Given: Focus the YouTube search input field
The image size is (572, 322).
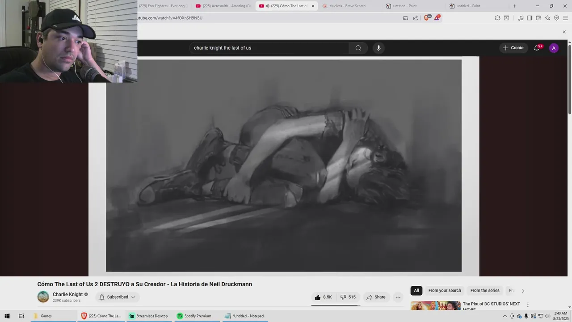Looking at the screenshot, I should [x=269, y=48].
